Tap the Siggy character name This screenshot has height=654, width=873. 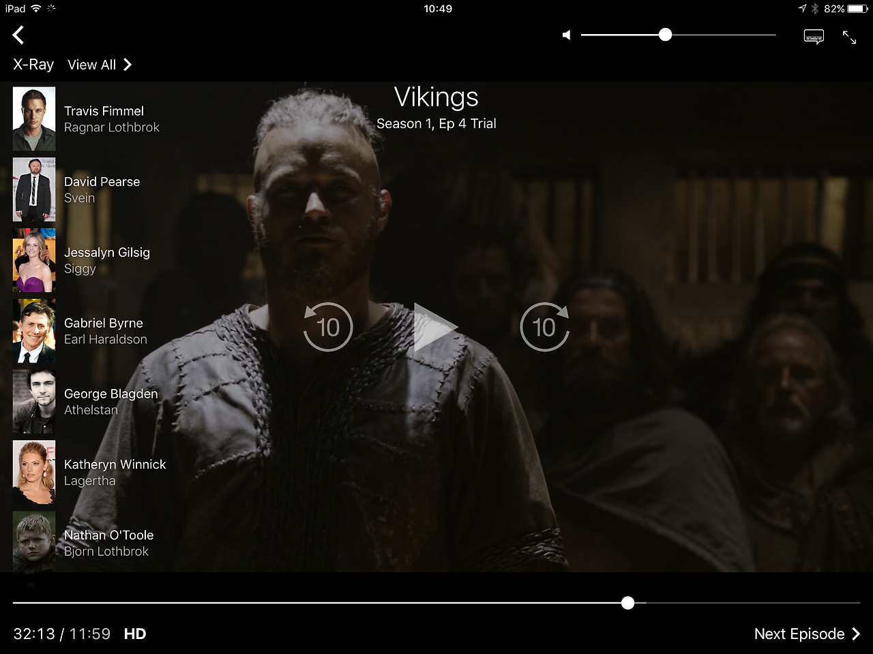click(80, 269)
